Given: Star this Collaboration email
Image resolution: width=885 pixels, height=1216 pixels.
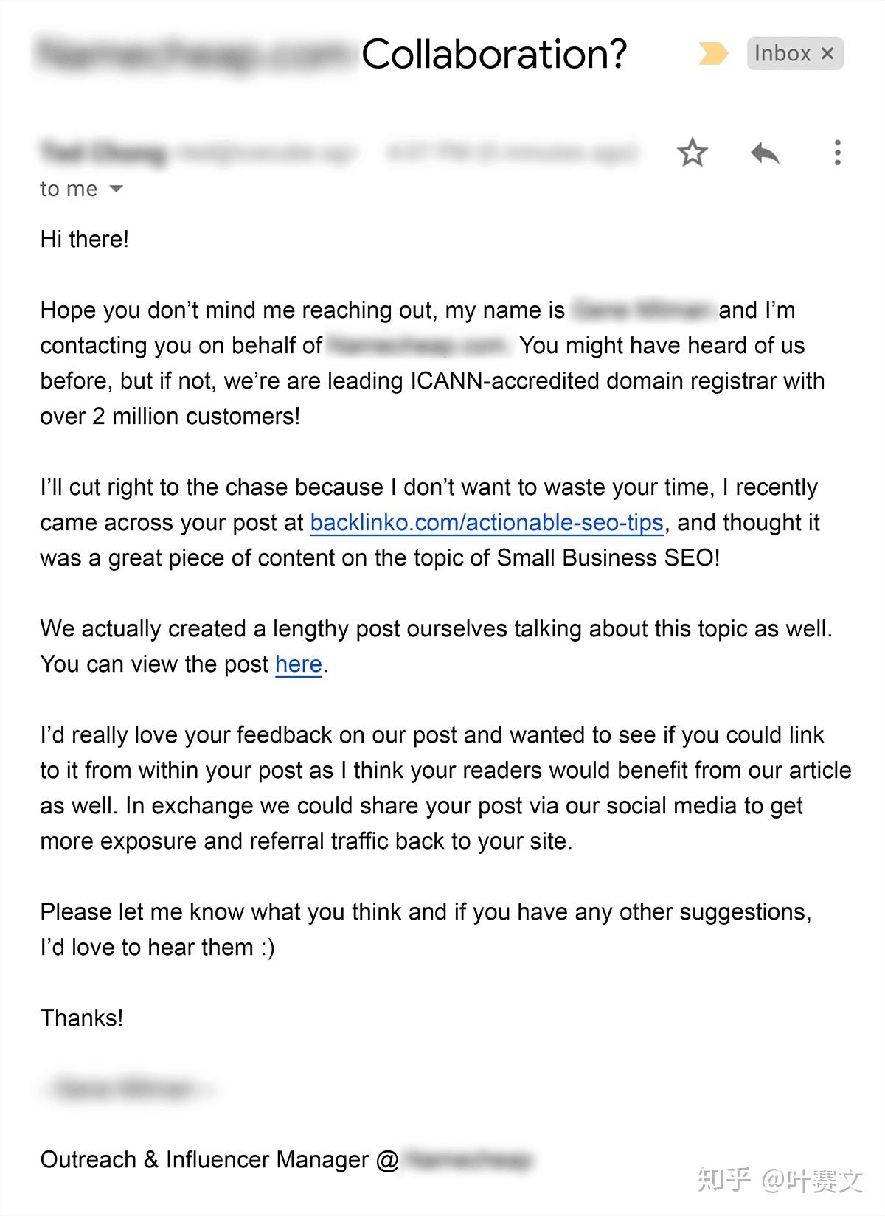Looking at the screenshot, I should coord(692,153).
